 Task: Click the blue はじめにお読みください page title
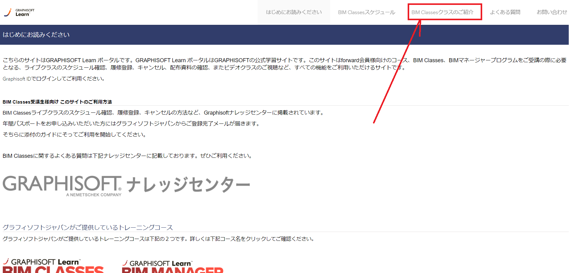click(36, 35)
